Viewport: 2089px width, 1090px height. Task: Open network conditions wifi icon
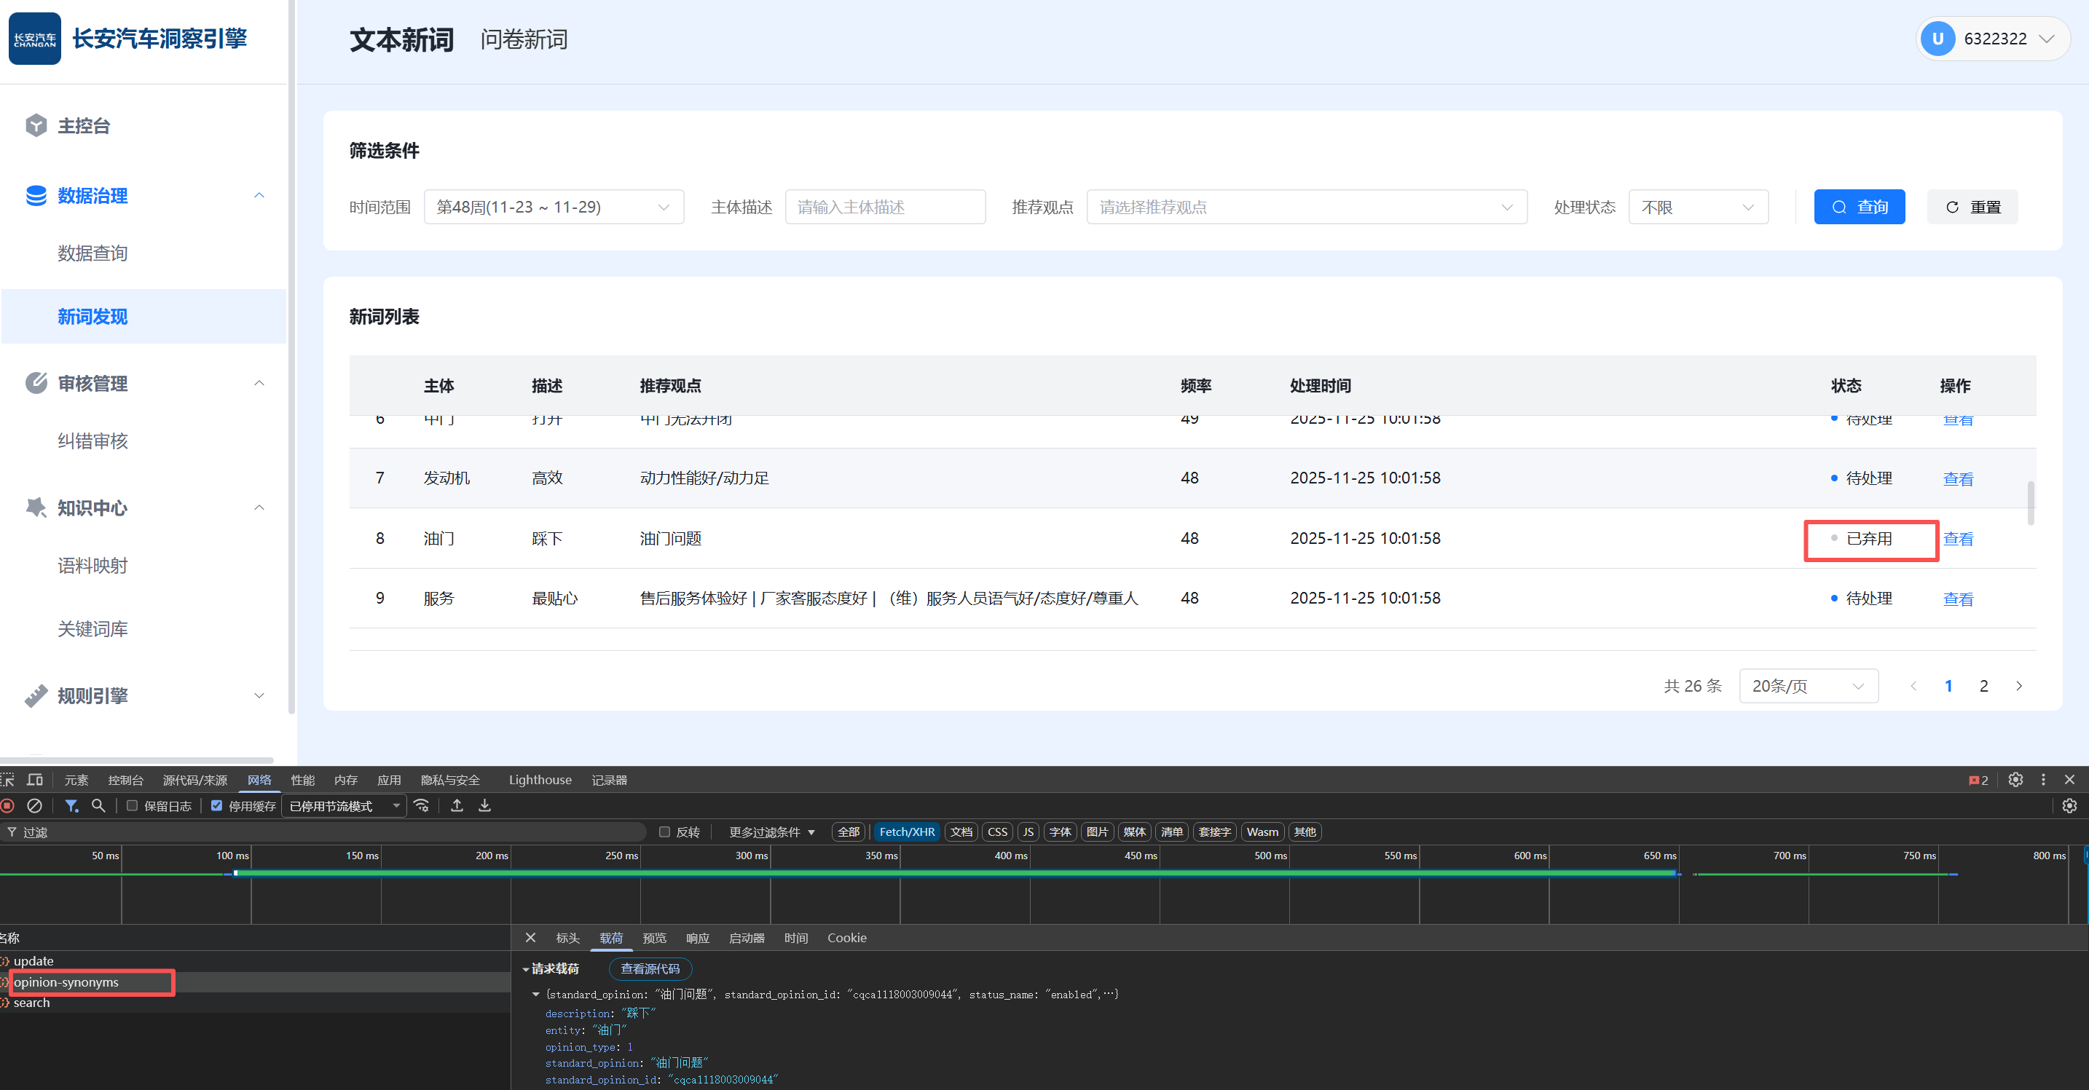[422, 805]
